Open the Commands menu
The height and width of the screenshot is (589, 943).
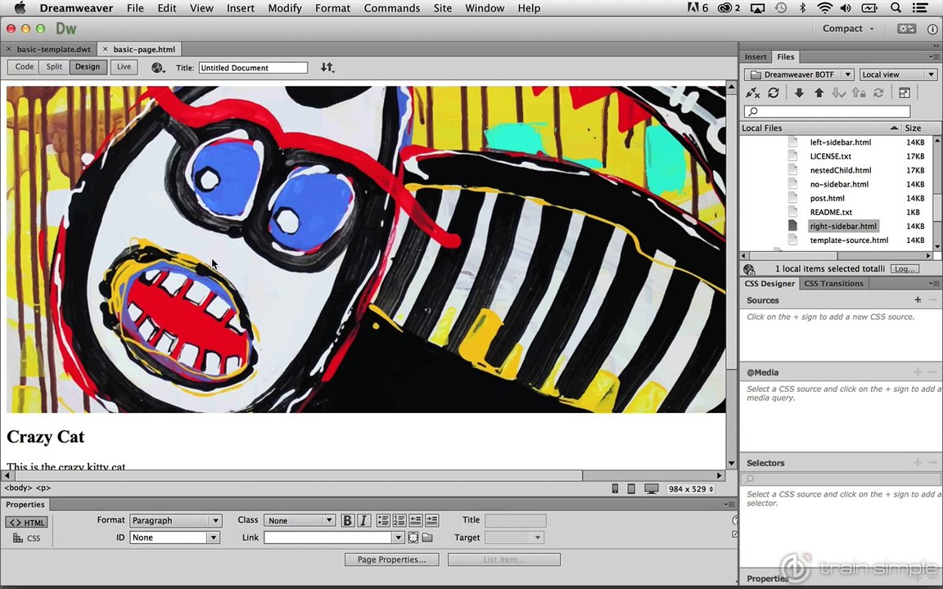tap(392, 8)
